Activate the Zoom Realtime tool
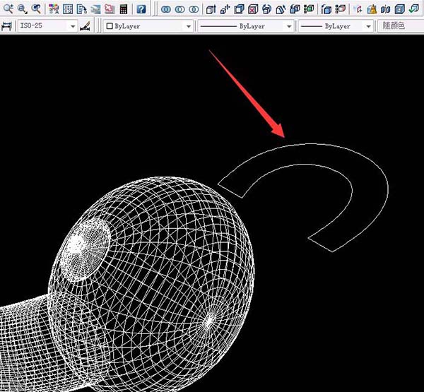The width and height of the screenshot is (424, 392). coord(8,9)
